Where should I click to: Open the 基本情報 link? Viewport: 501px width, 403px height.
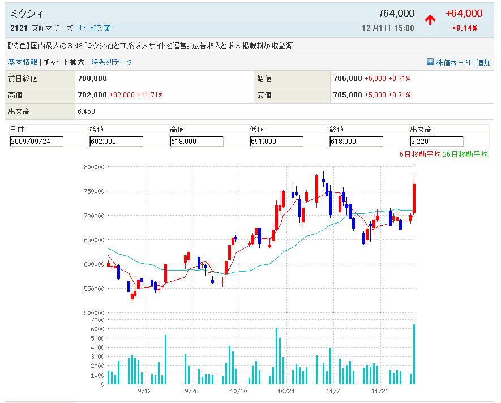coord(23,62)
